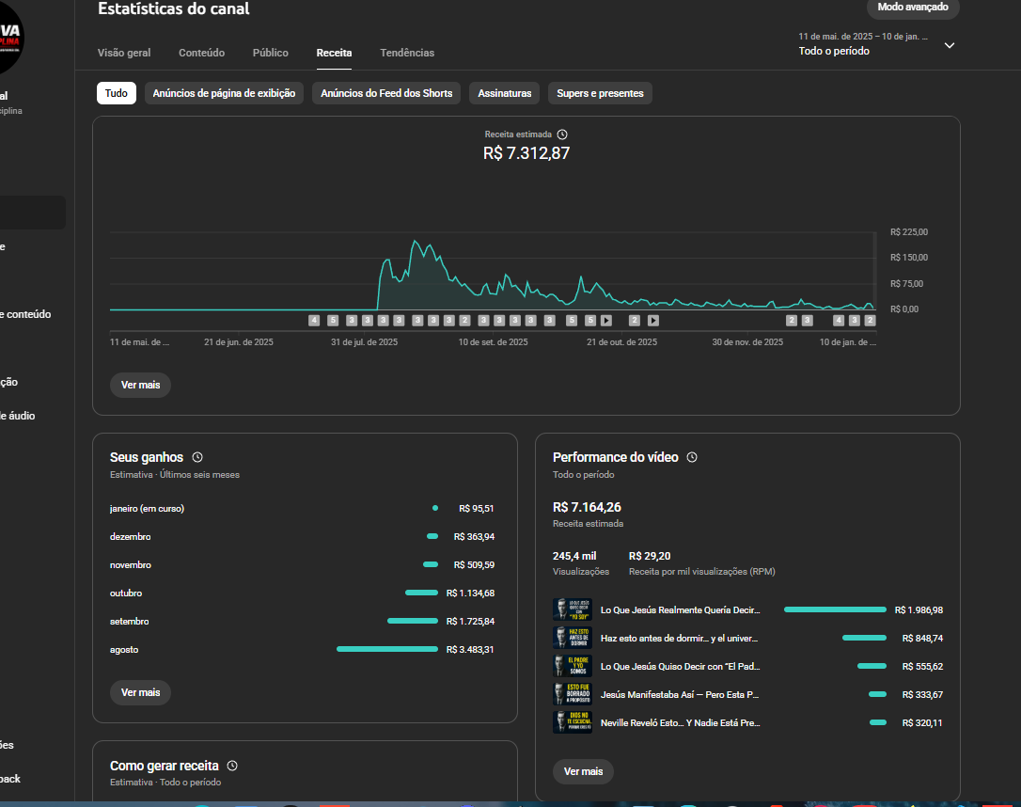Viewport: 1021px width, 807px height.
Task: Open the channel avatar in the sidebar
Action: [9, 38]
